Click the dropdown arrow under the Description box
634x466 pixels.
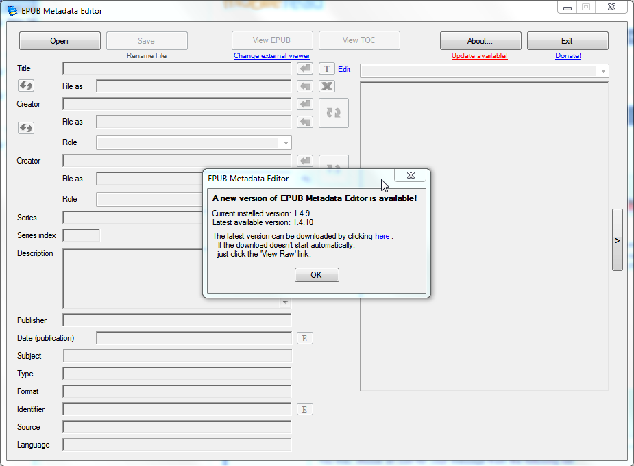click(x=285, y=302)
